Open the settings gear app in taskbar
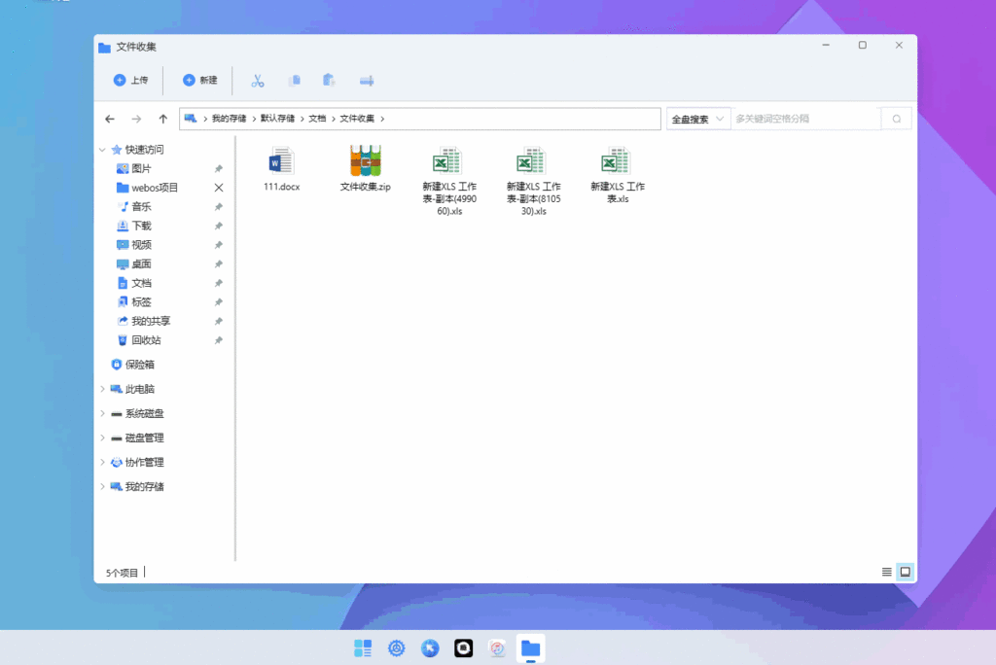 tap(397, 648)
